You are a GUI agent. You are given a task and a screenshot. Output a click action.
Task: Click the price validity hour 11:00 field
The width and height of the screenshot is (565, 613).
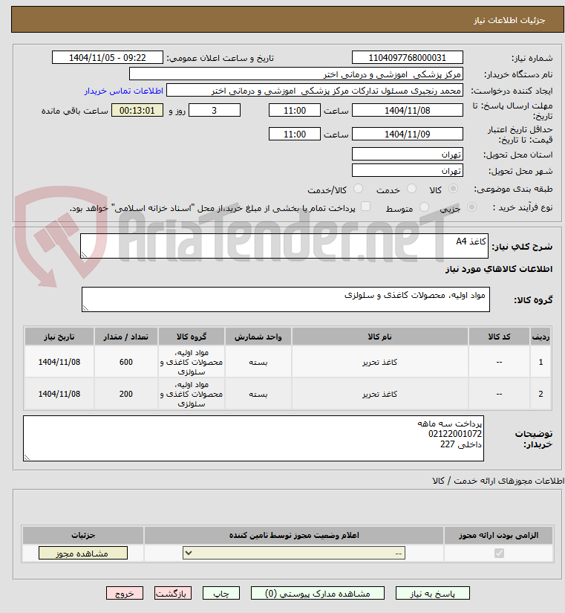point(295,134)
